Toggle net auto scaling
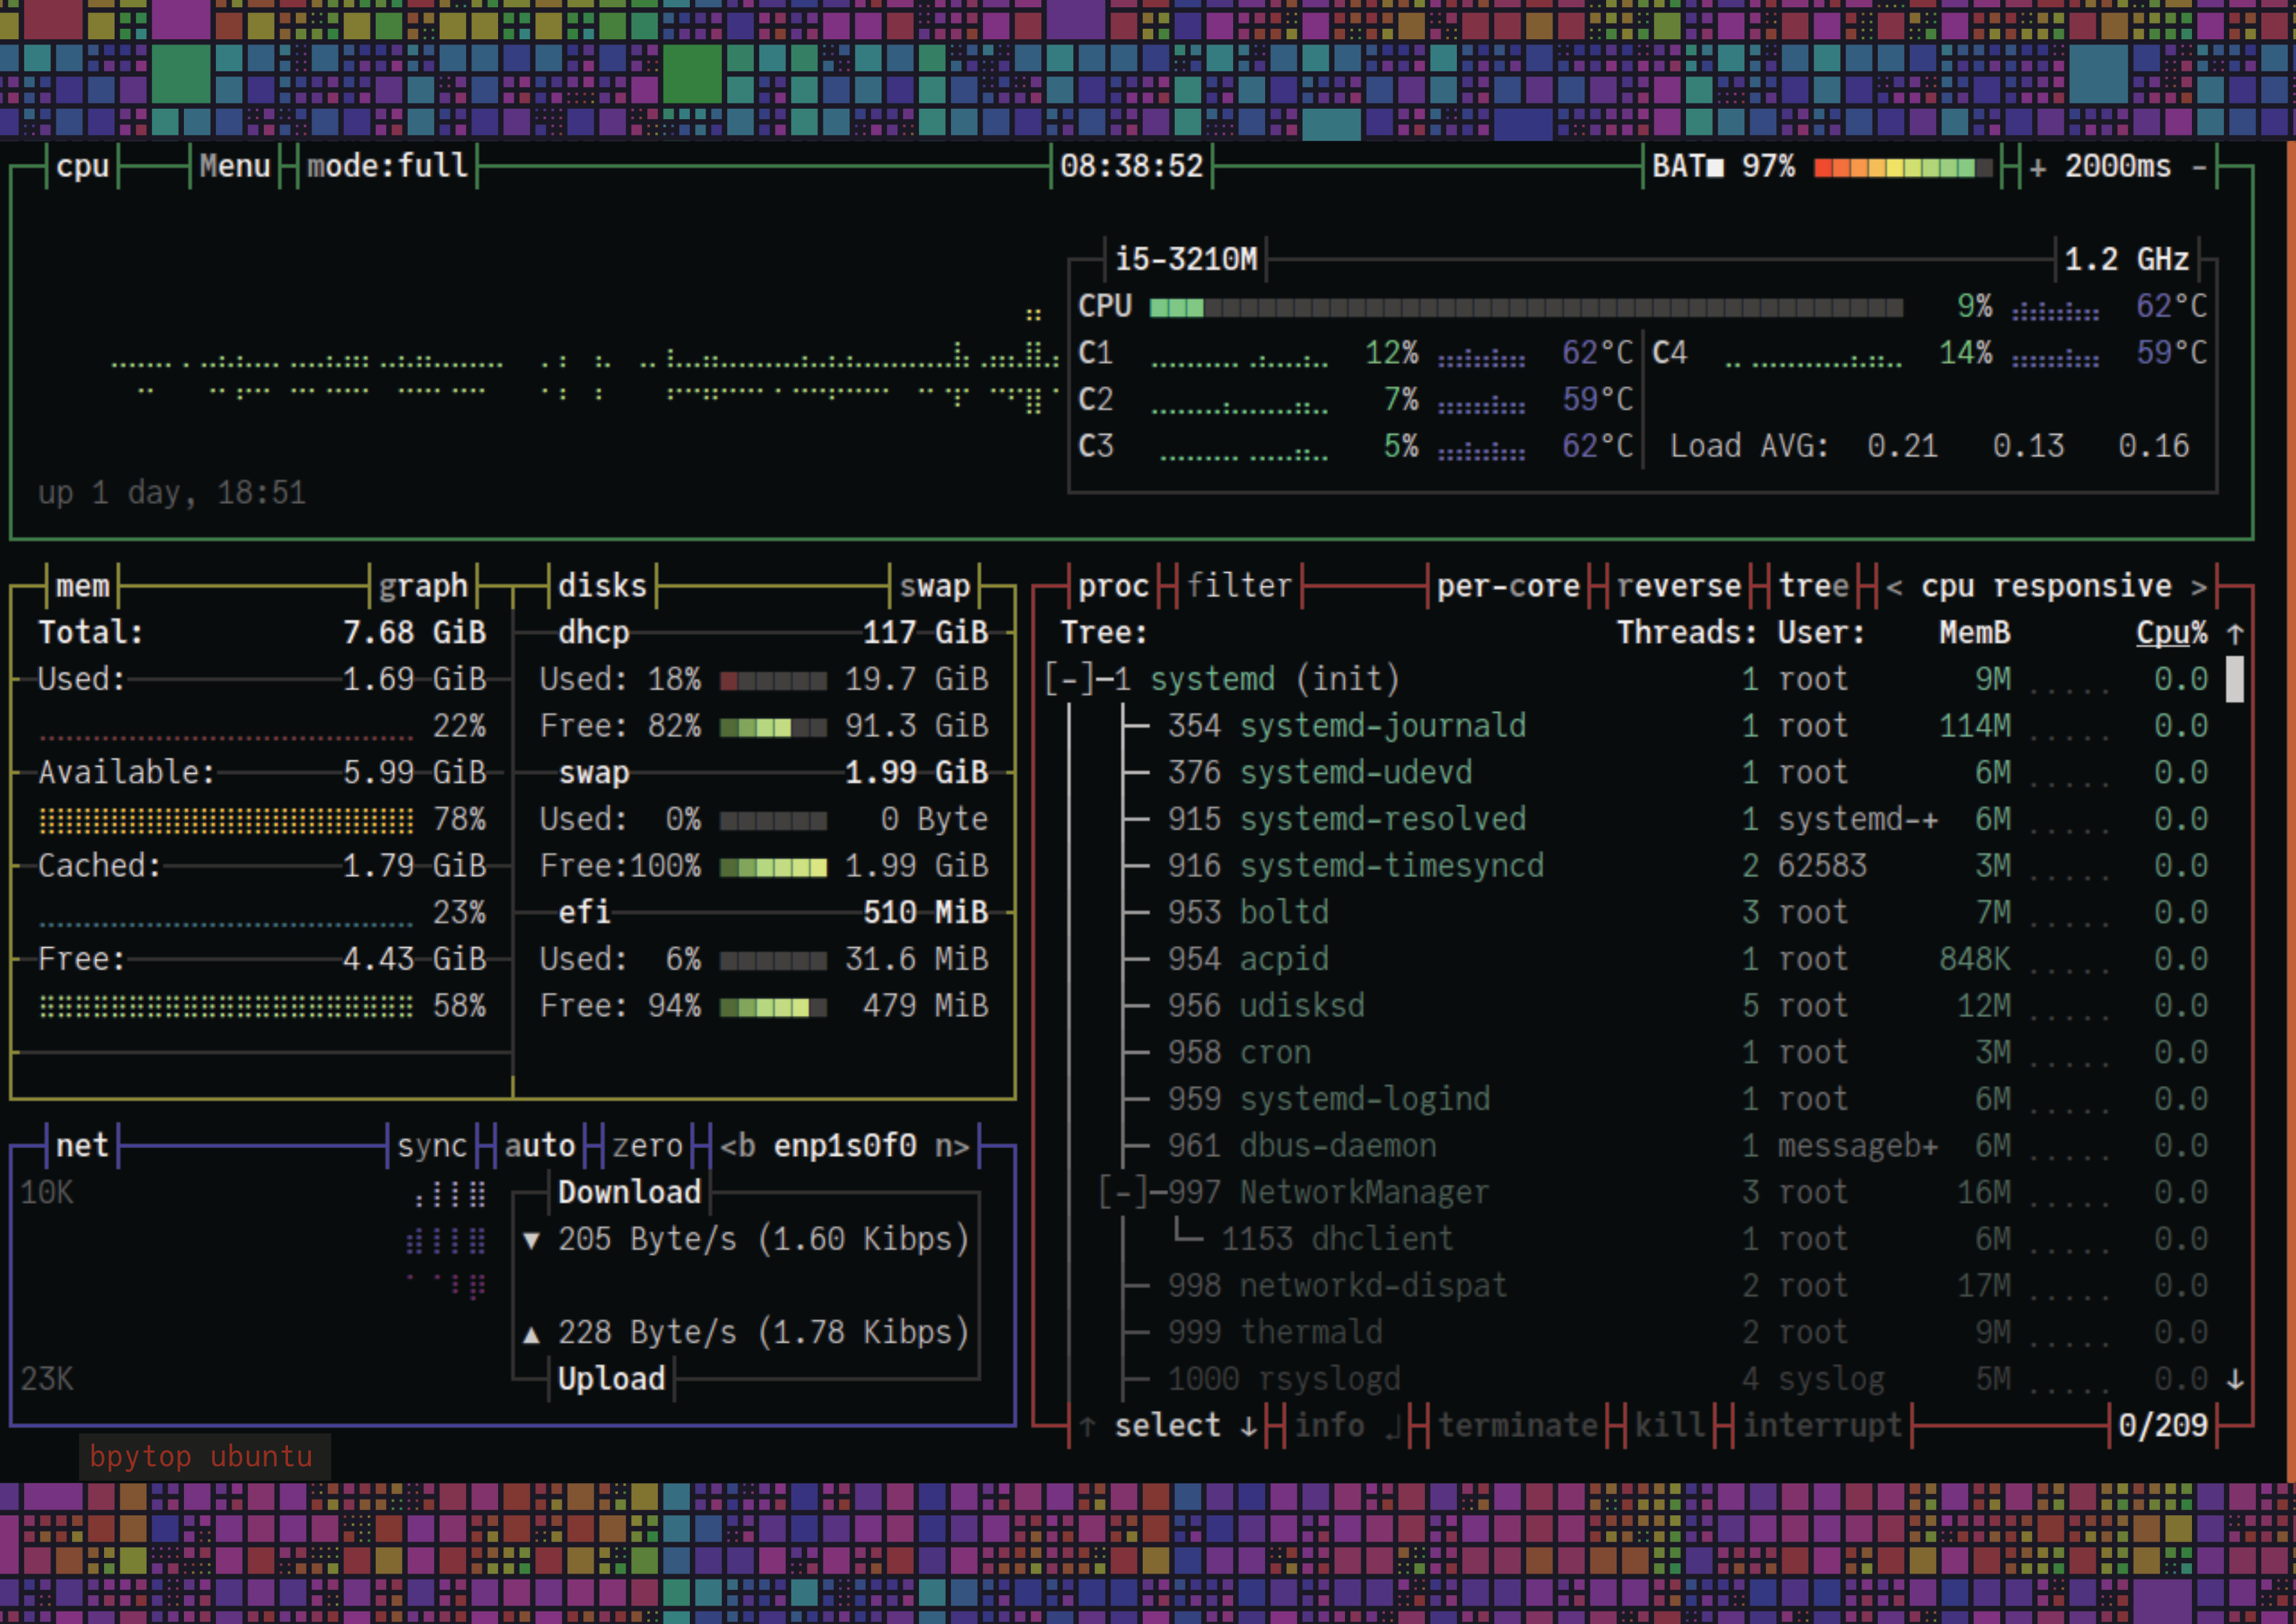 pyautogui.click(x=540, y=1146)
